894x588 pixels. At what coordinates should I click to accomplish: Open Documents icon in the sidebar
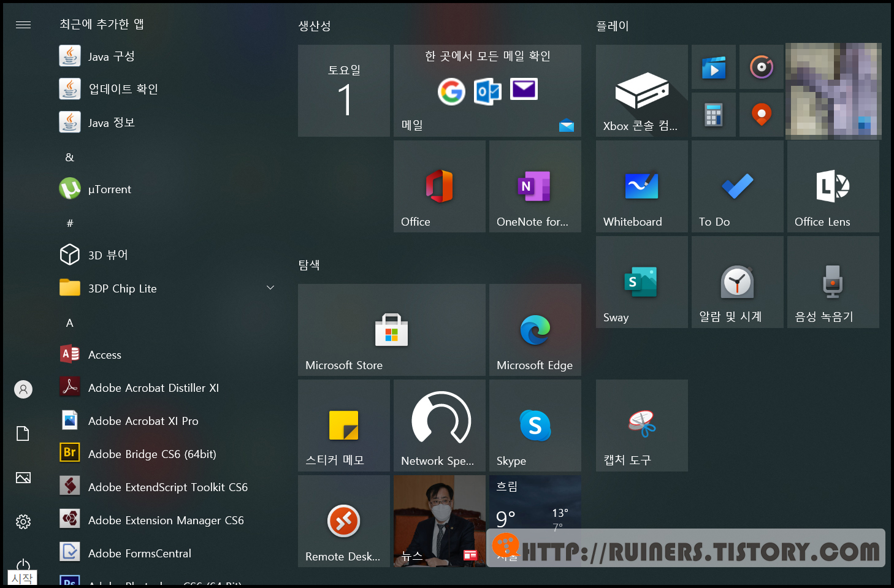tap(23, 433)
